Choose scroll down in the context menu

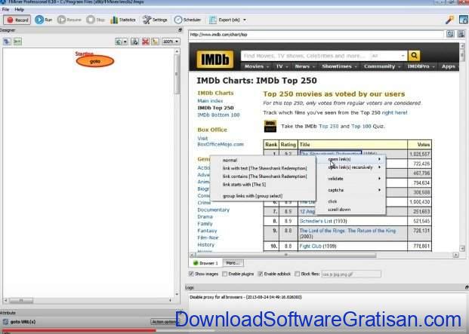[x=351, y=210]
